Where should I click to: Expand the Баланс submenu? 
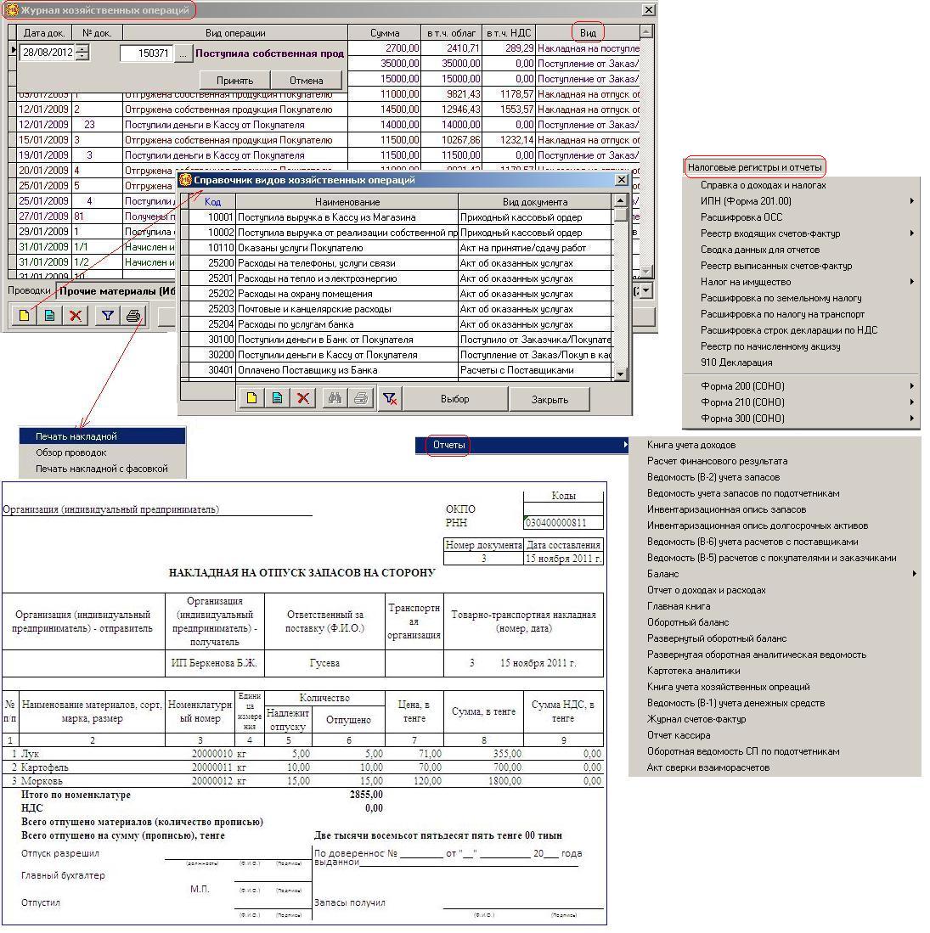774,574
